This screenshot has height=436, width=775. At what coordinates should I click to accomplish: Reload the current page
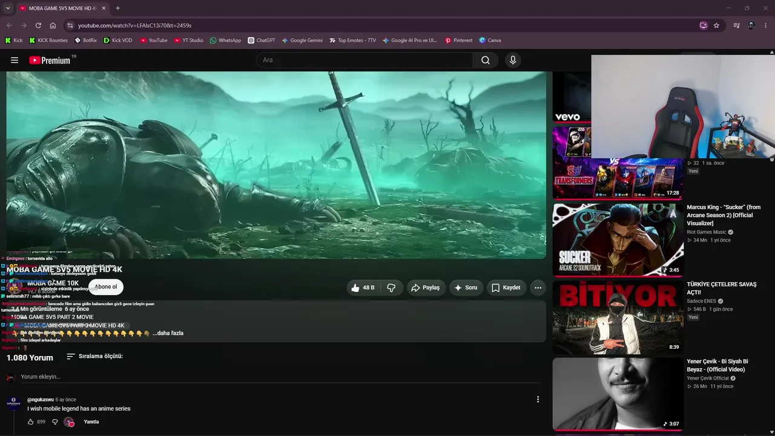click(x=38, y=25)
